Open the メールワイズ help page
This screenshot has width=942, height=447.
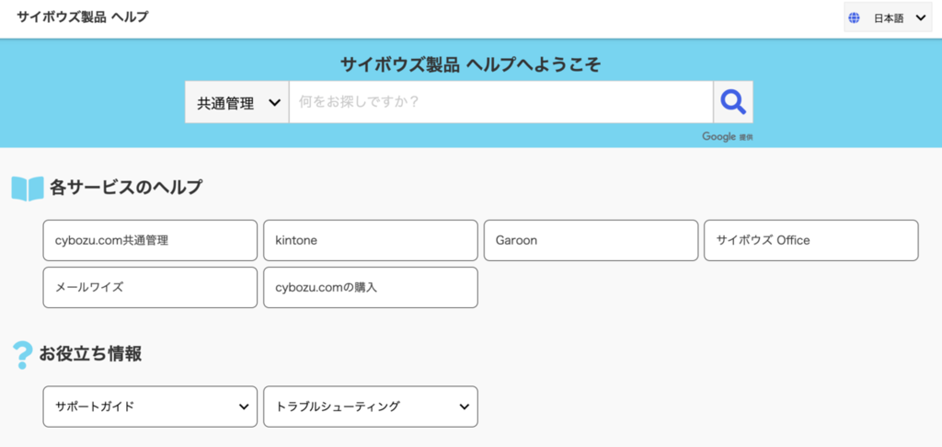tap(150, 287)
